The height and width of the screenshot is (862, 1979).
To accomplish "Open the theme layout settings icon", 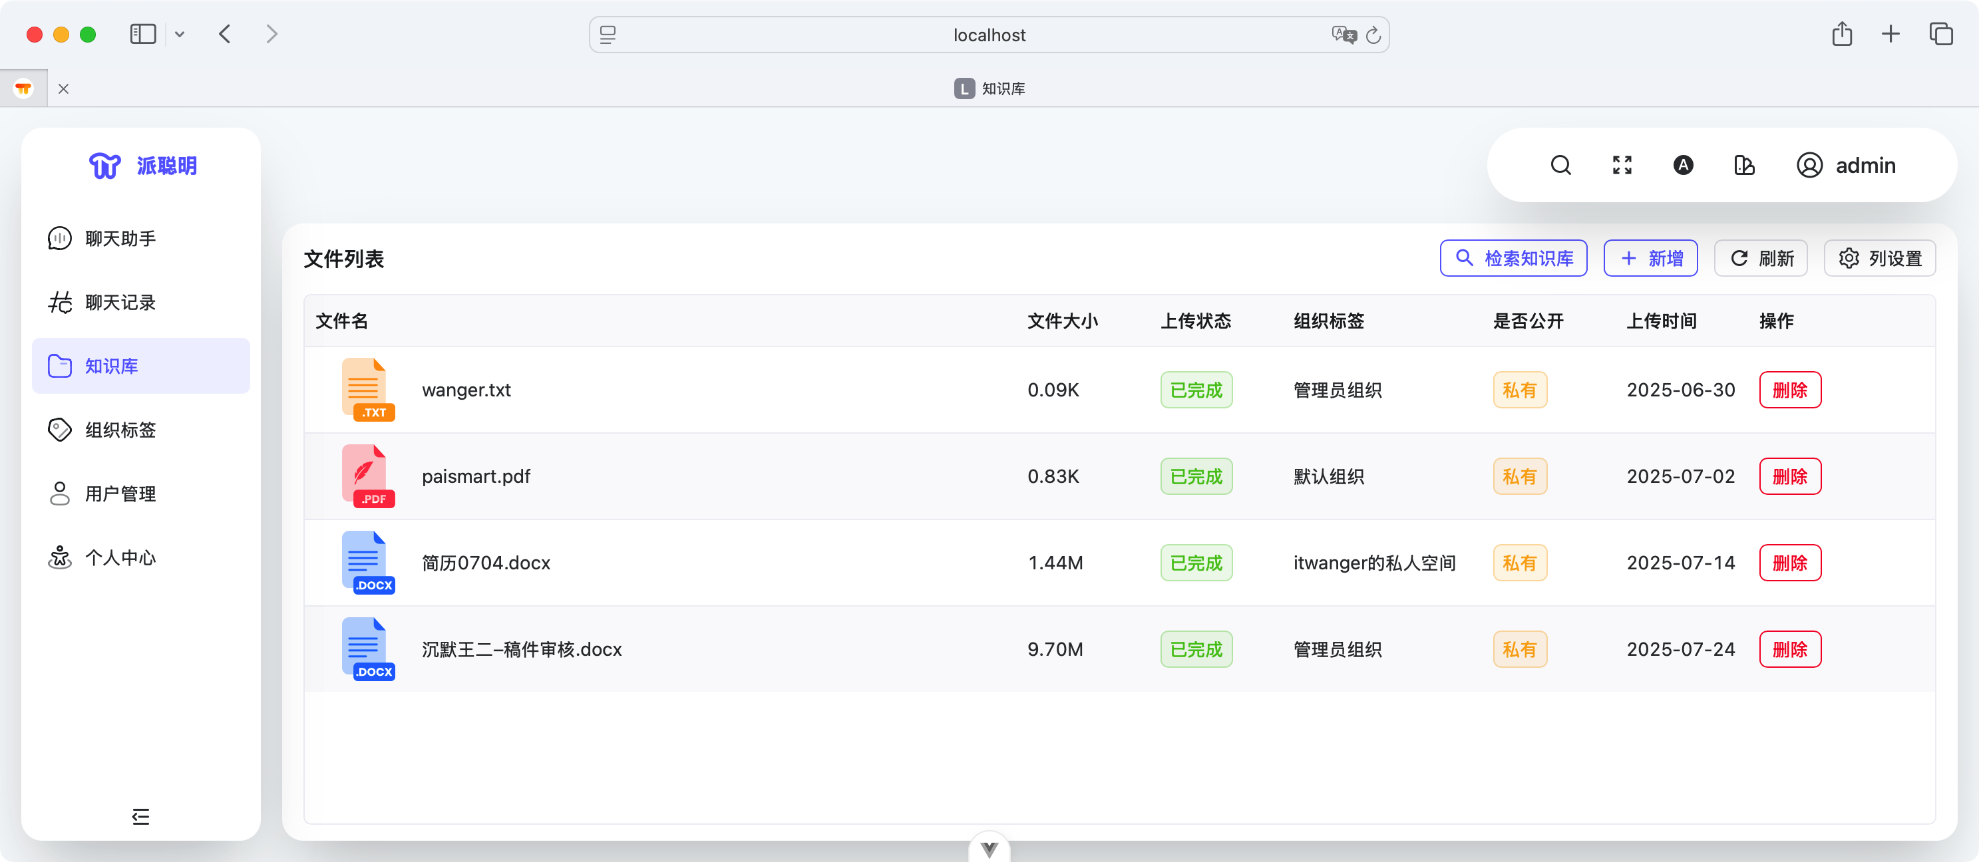I will 1744,165.
